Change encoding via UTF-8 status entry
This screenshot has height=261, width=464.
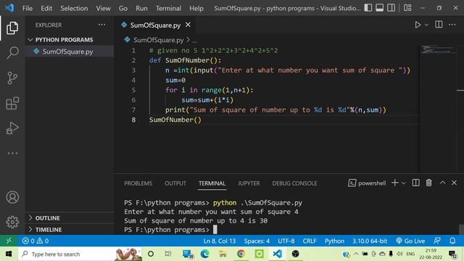click(286, 241)
